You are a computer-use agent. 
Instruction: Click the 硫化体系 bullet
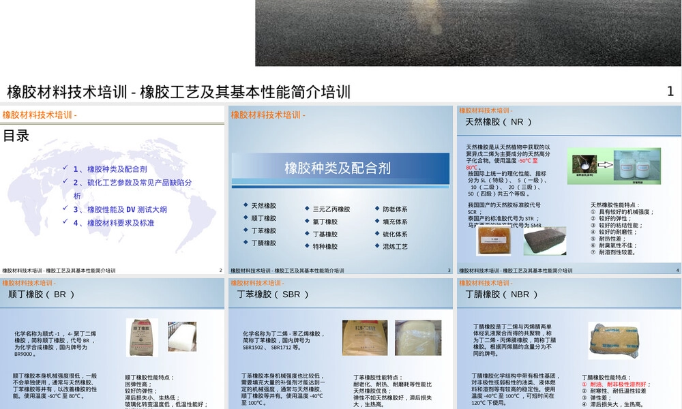pos(395,234)
